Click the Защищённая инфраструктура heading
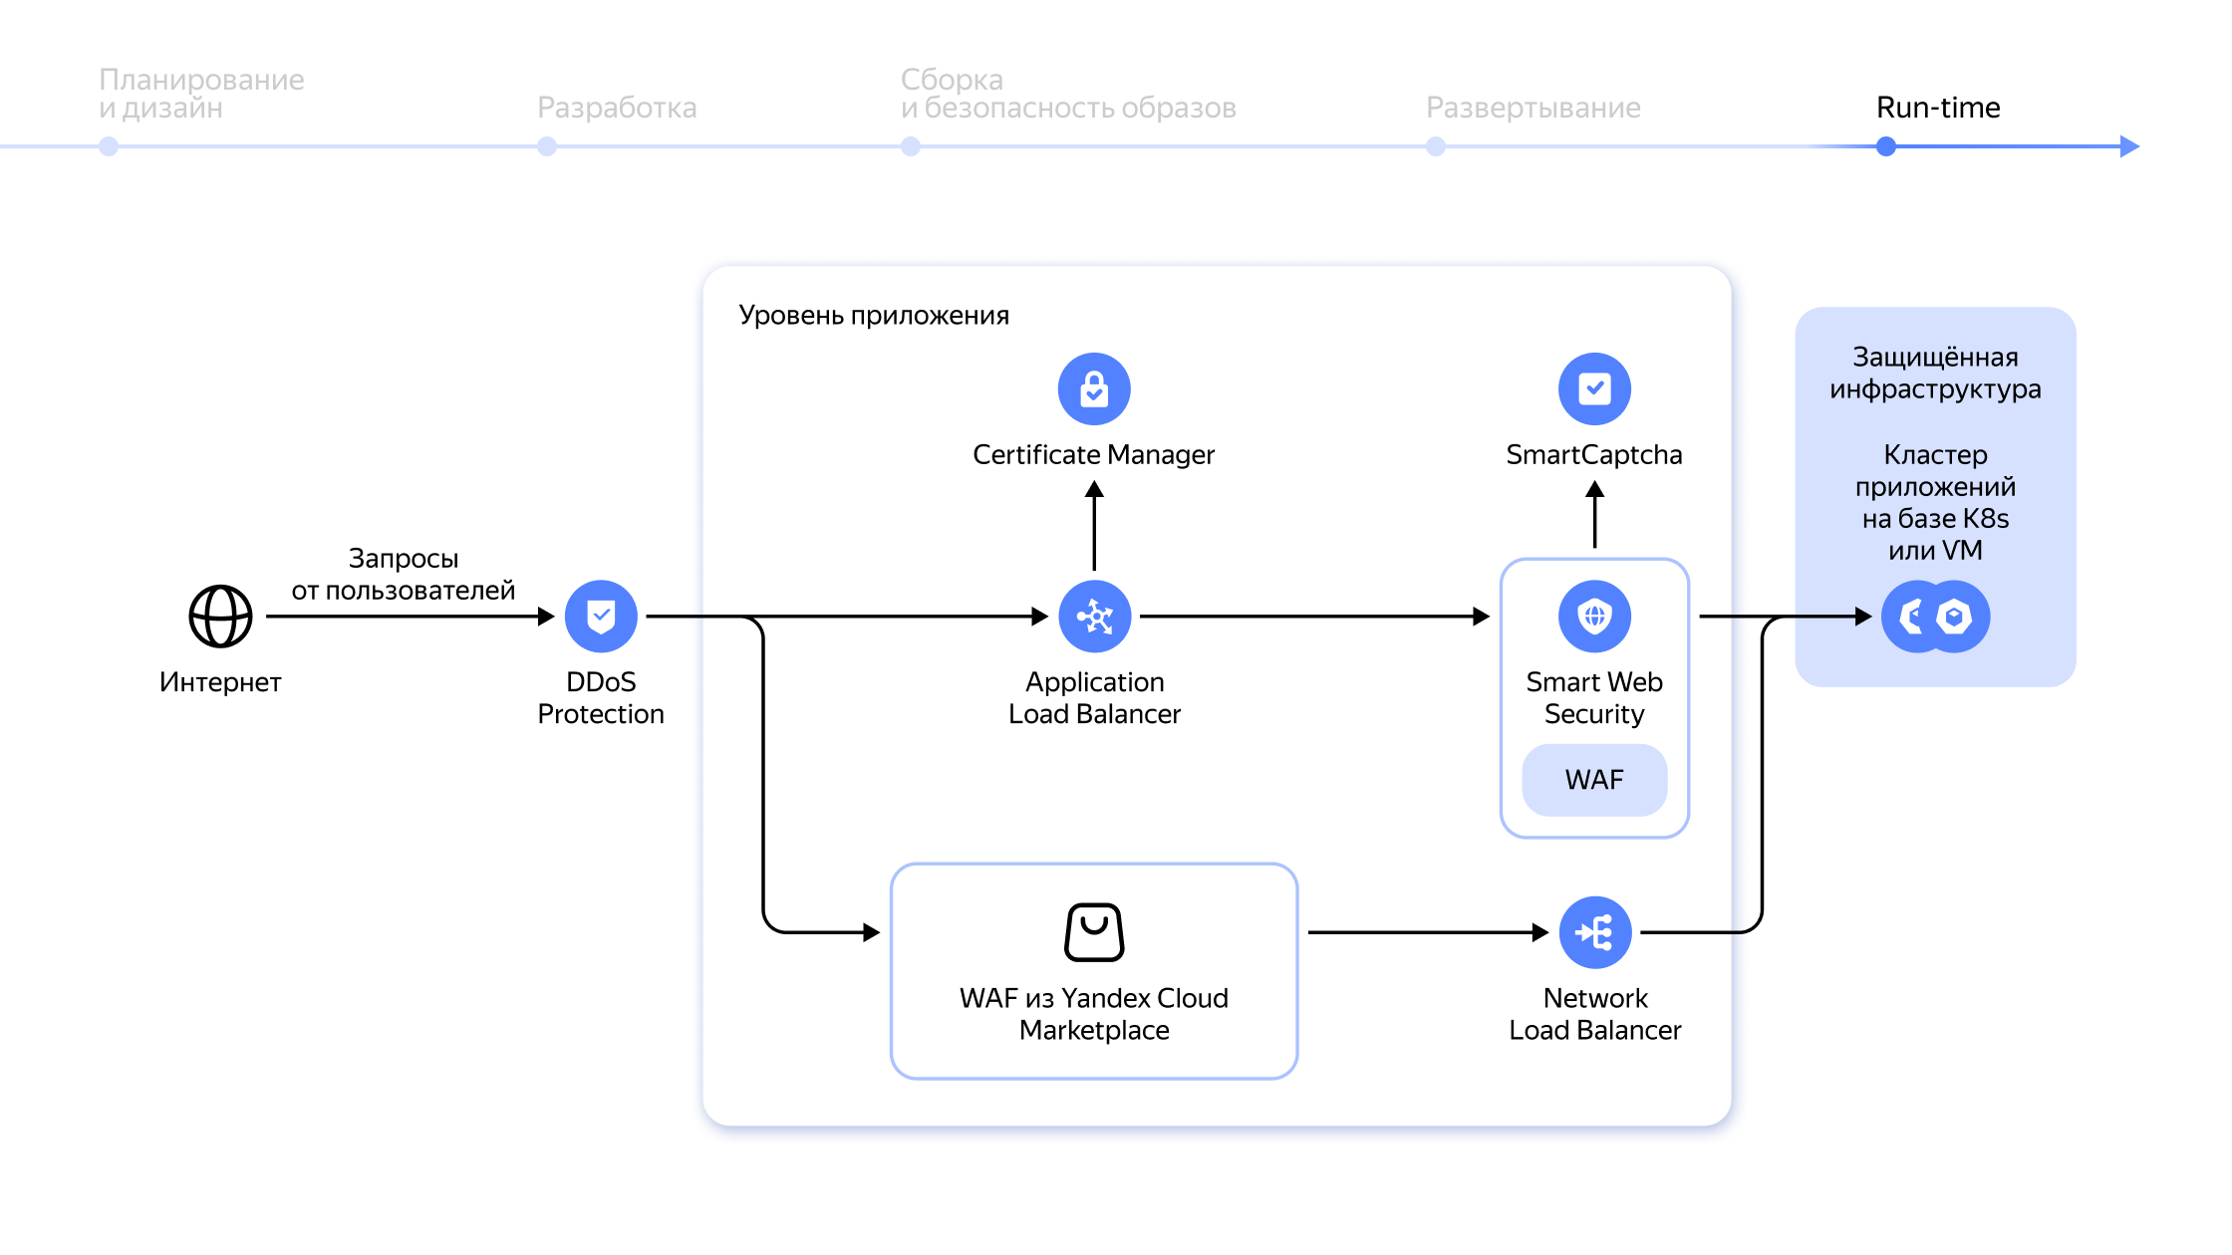 (1935, 374)
